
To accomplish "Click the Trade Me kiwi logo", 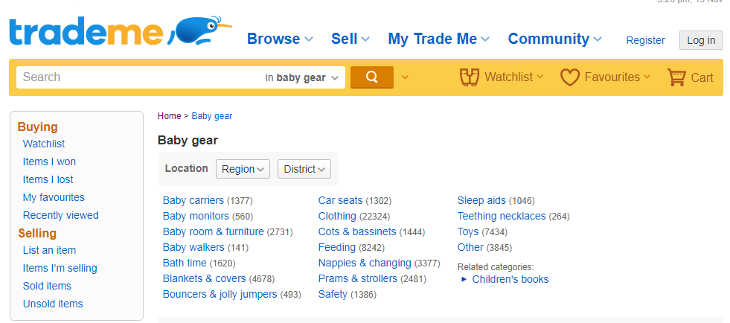I will (119, 32).
